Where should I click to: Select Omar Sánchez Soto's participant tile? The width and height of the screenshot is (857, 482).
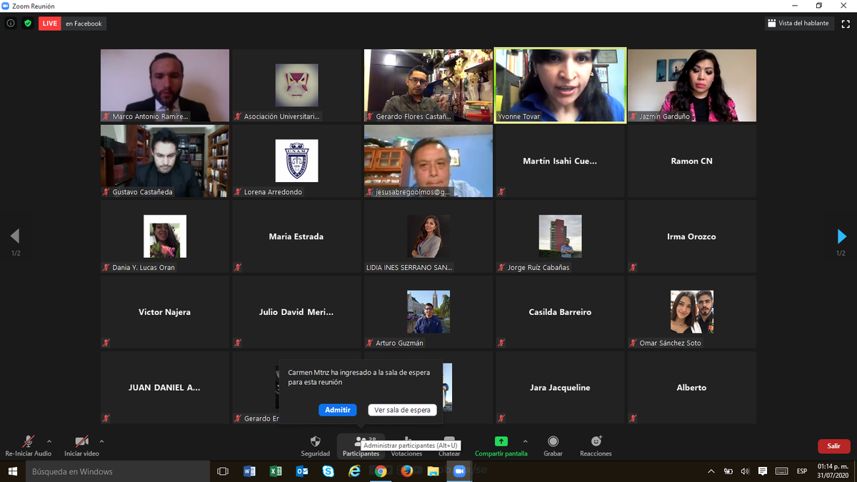[691, 313]
